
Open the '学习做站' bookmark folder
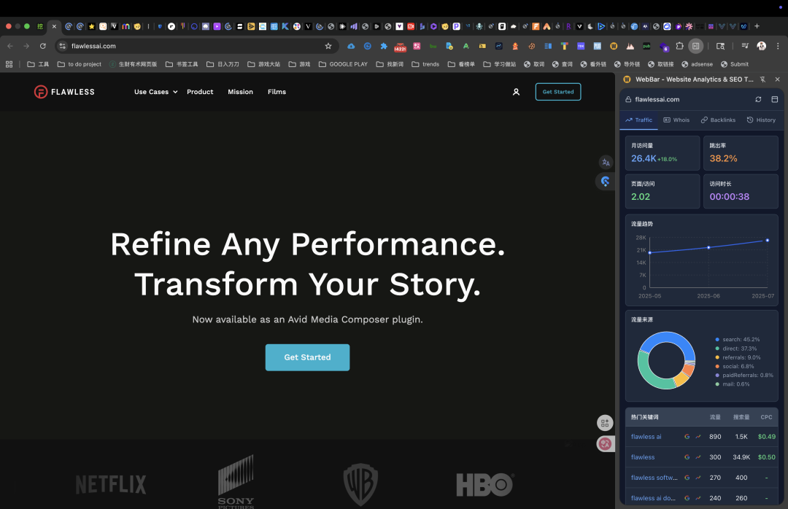(x=500, y=64)
